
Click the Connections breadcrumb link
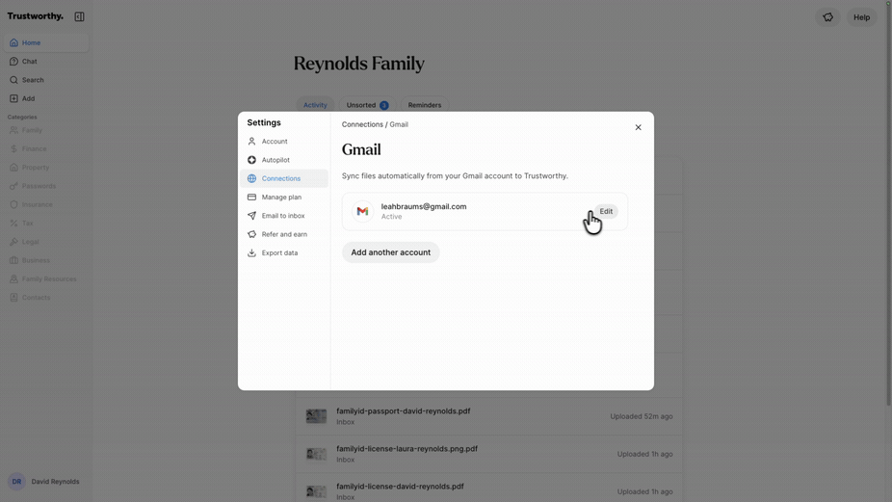(362, 124)
